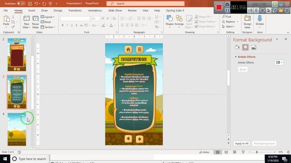The image size is (291, 163).
Task: Click the ribbon Search box
Action: click(x=145, y=4)
